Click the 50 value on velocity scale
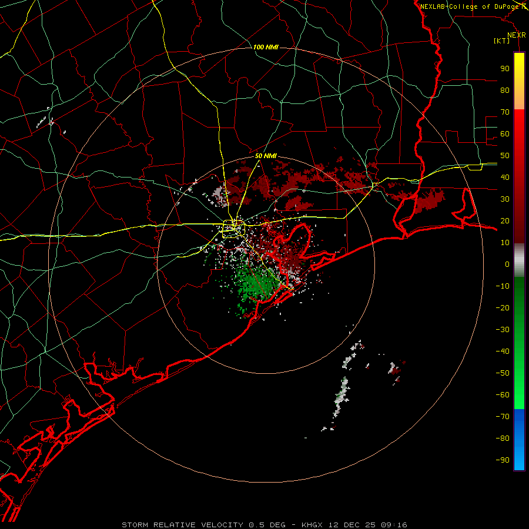Screen dimensions: 529x529 click(x=505, y=156)
